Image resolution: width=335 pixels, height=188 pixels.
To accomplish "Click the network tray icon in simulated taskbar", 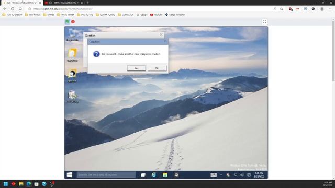I will pyautogui.click(x=236, y=175).
